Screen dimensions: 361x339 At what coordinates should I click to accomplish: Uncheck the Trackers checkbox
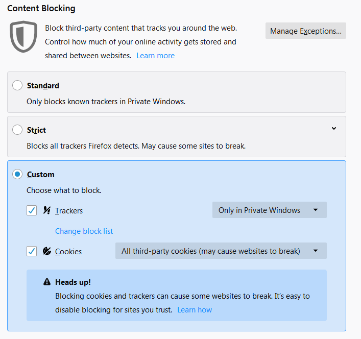[x=32, y=210]
